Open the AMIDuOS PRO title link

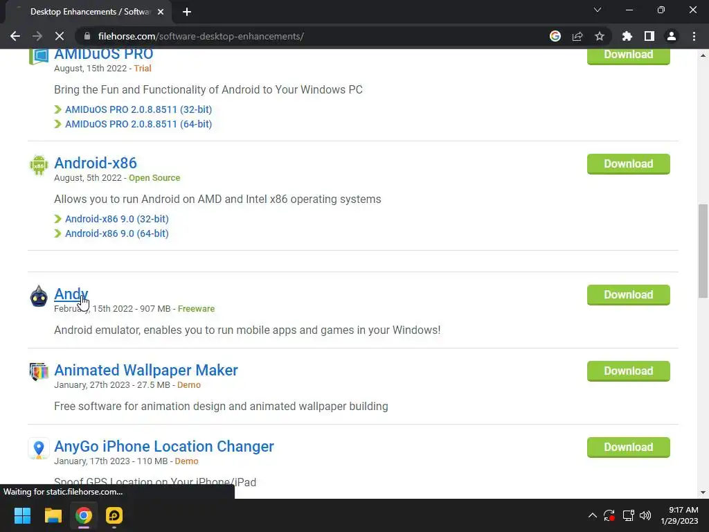point(104,54)
